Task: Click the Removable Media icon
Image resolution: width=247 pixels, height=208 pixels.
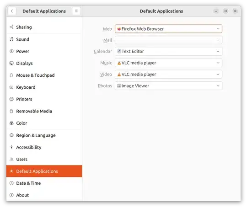Action: [x=11, y=111]
